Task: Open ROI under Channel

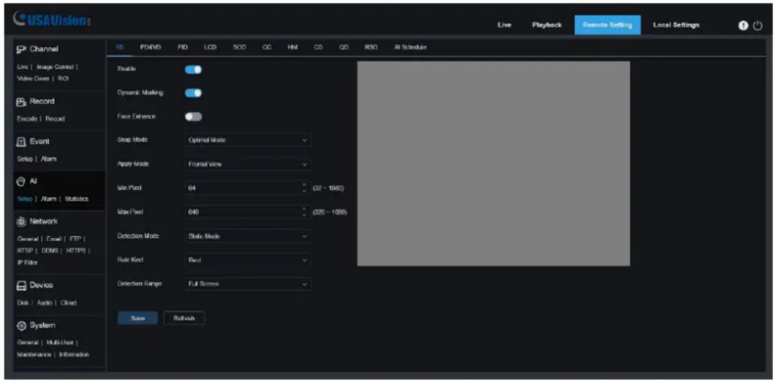Action: (62, 79)
